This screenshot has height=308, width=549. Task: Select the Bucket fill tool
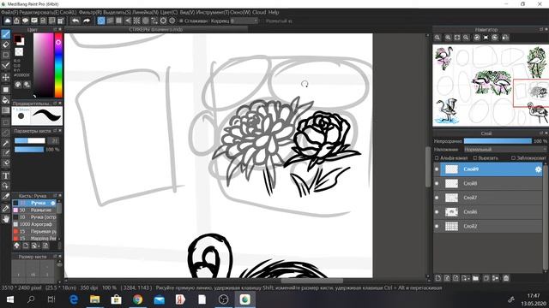tap(6, 100)
